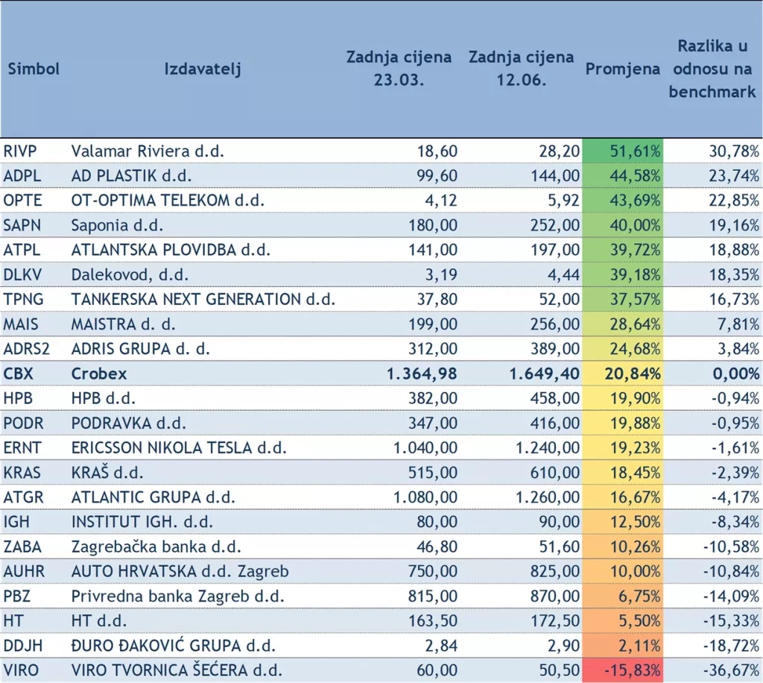Select the Zadnja cijena 23.03. header
763x683 pixels.
pos(399,69)
